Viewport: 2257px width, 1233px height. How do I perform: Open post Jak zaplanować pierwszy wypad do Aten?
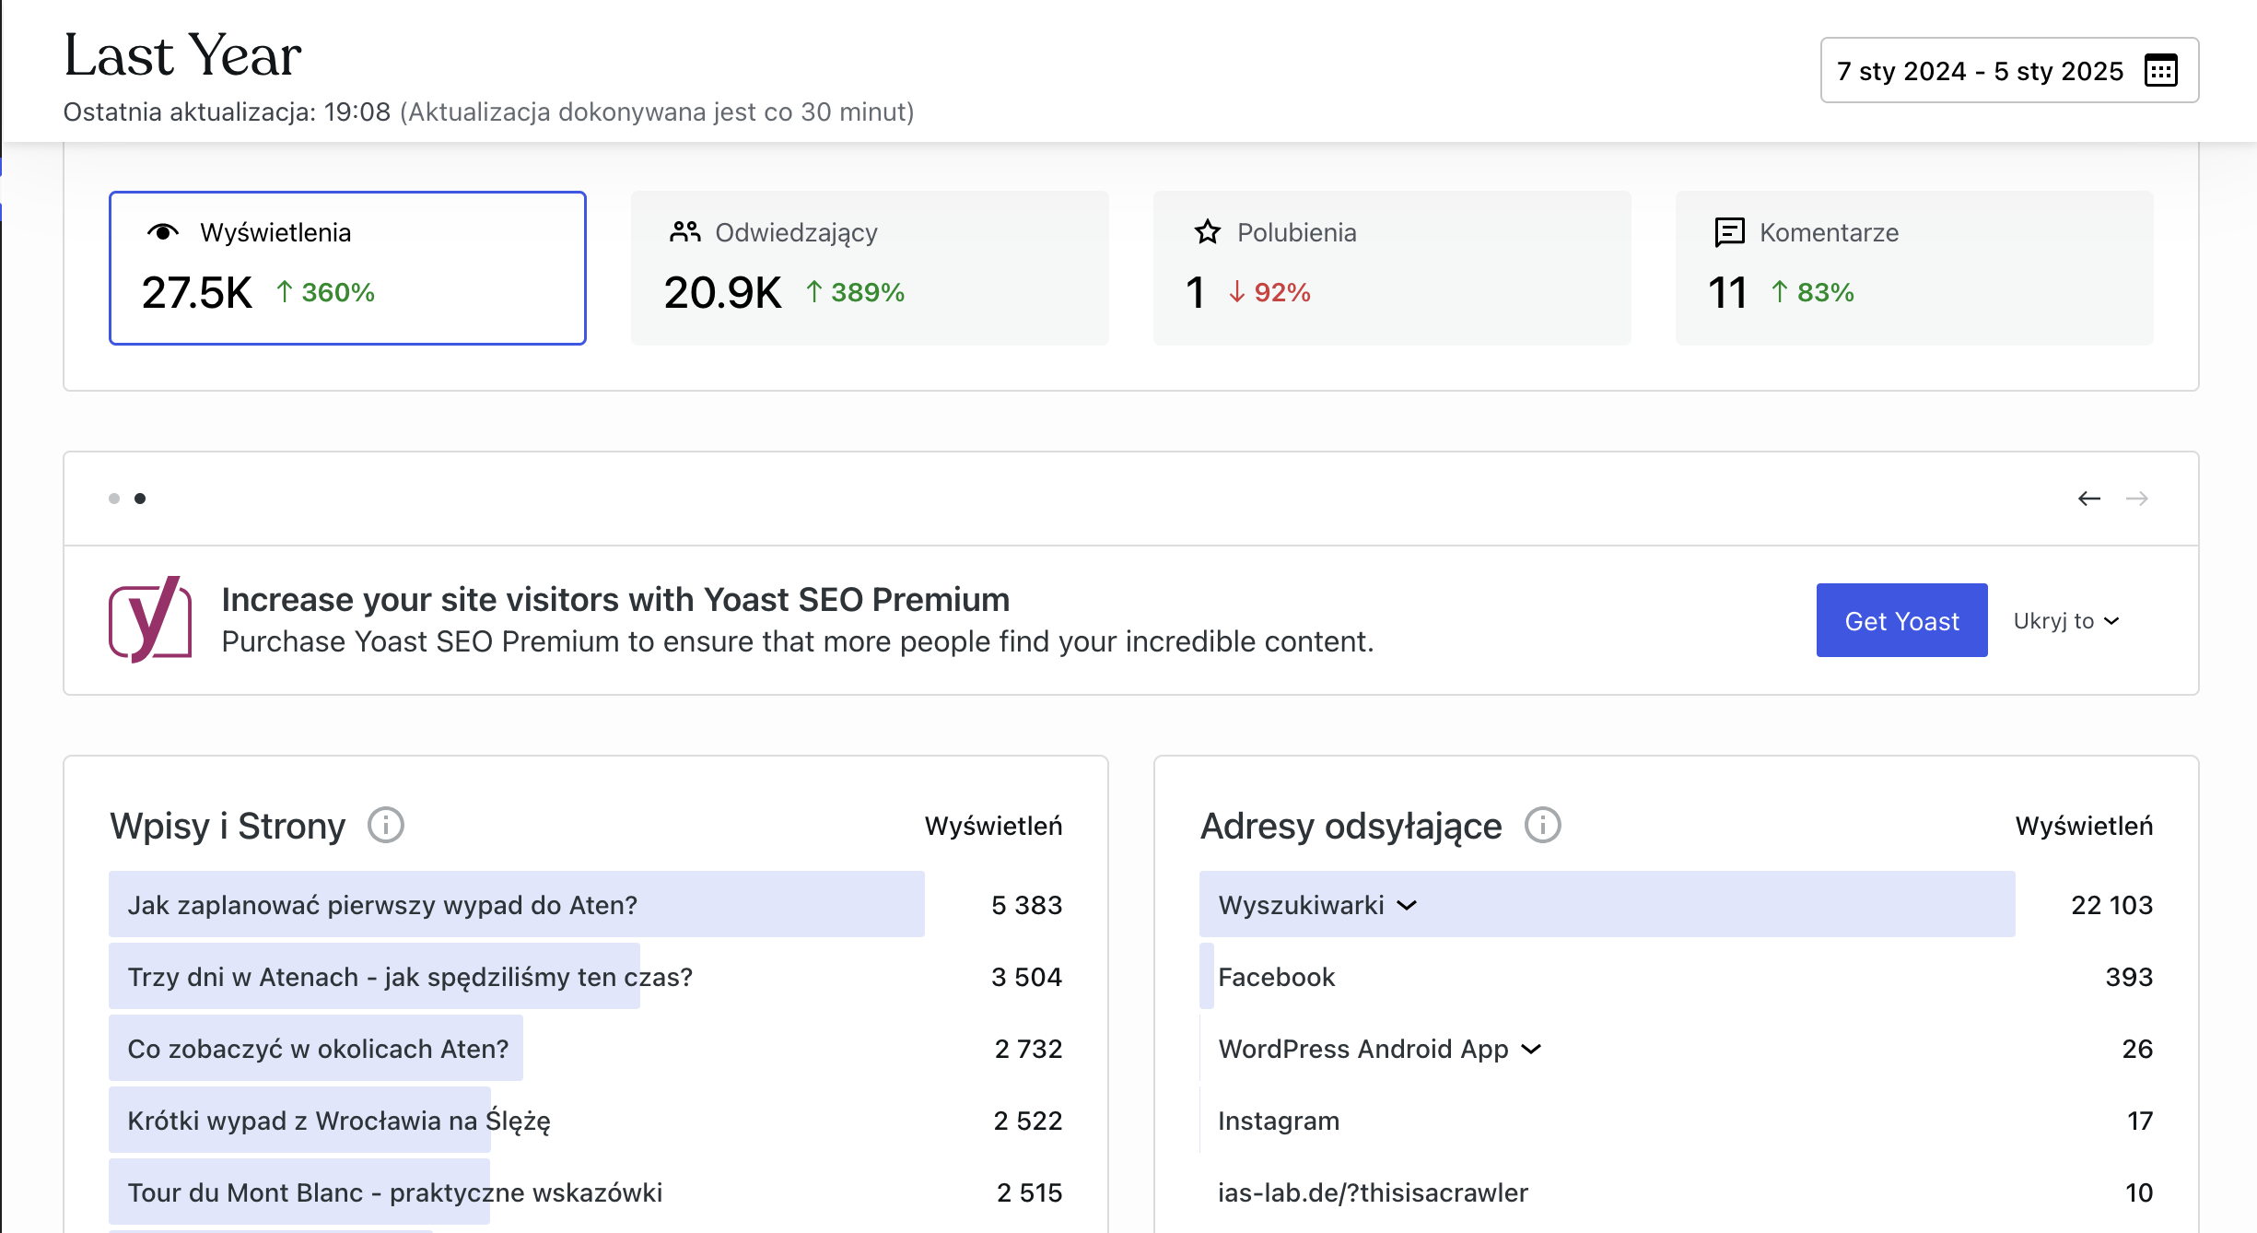(x=382, y=905)
